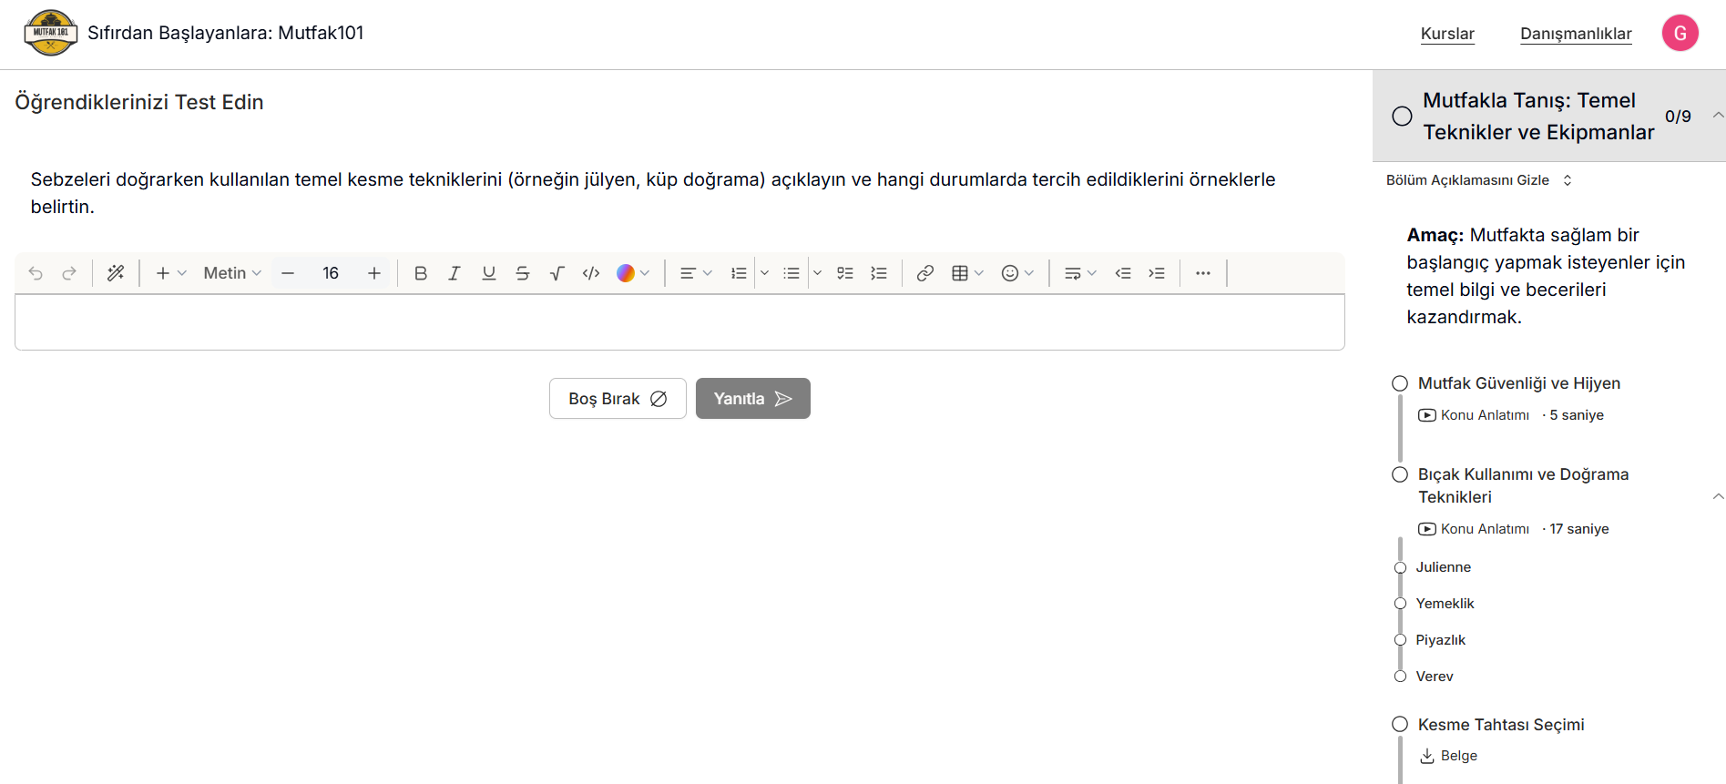Insert a hyperlink with the link icon

coord(925,273)
